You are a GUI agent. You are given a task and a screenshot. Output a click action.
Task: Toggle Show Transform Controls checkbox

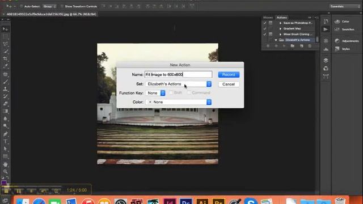tap(62, 6)
